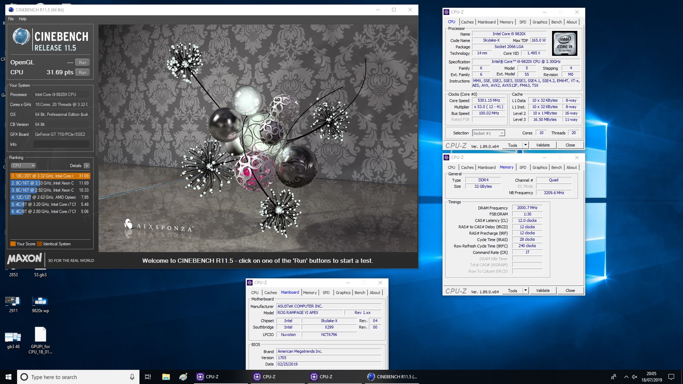The width and height of the screenshot is (683, 384).
Task: Select ranking entry 1 10C/20T Intel Core
Action: pos(50,176)
